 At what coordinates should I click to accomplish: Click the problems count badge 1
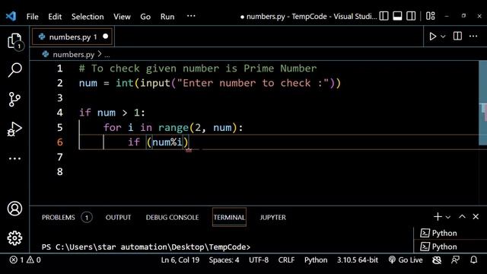pos(87,218)
